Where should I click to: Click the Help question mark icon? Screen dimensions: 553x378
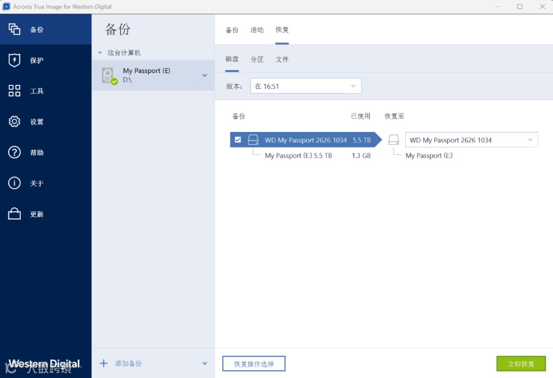pyautogui.click(x=14, y=152)
